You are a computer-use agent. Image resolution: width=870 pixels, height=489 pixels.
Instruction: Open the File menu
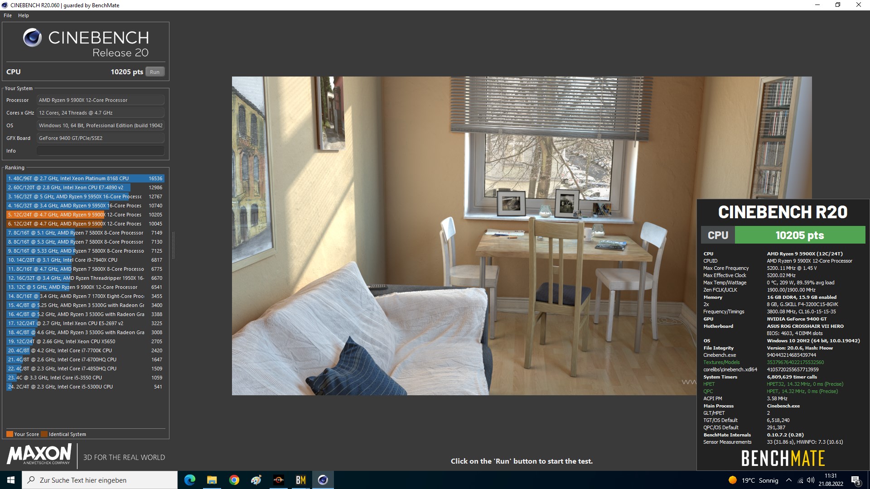pyautogui.click(x=8, y=15)
